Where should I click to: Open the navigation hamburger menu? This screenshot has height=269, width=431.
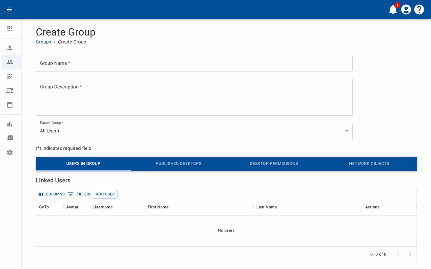click(x=9, y=9)
